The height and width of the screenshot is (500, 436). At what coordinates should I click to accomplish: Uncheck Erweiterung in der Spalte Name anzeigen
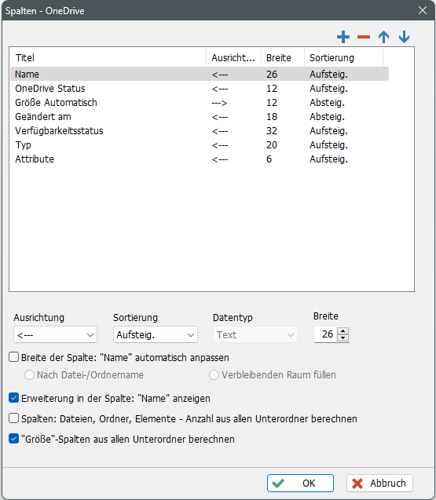coord(13,398)
